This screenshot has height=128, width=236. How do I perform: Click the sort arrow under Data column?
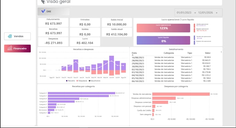point(133,55)
